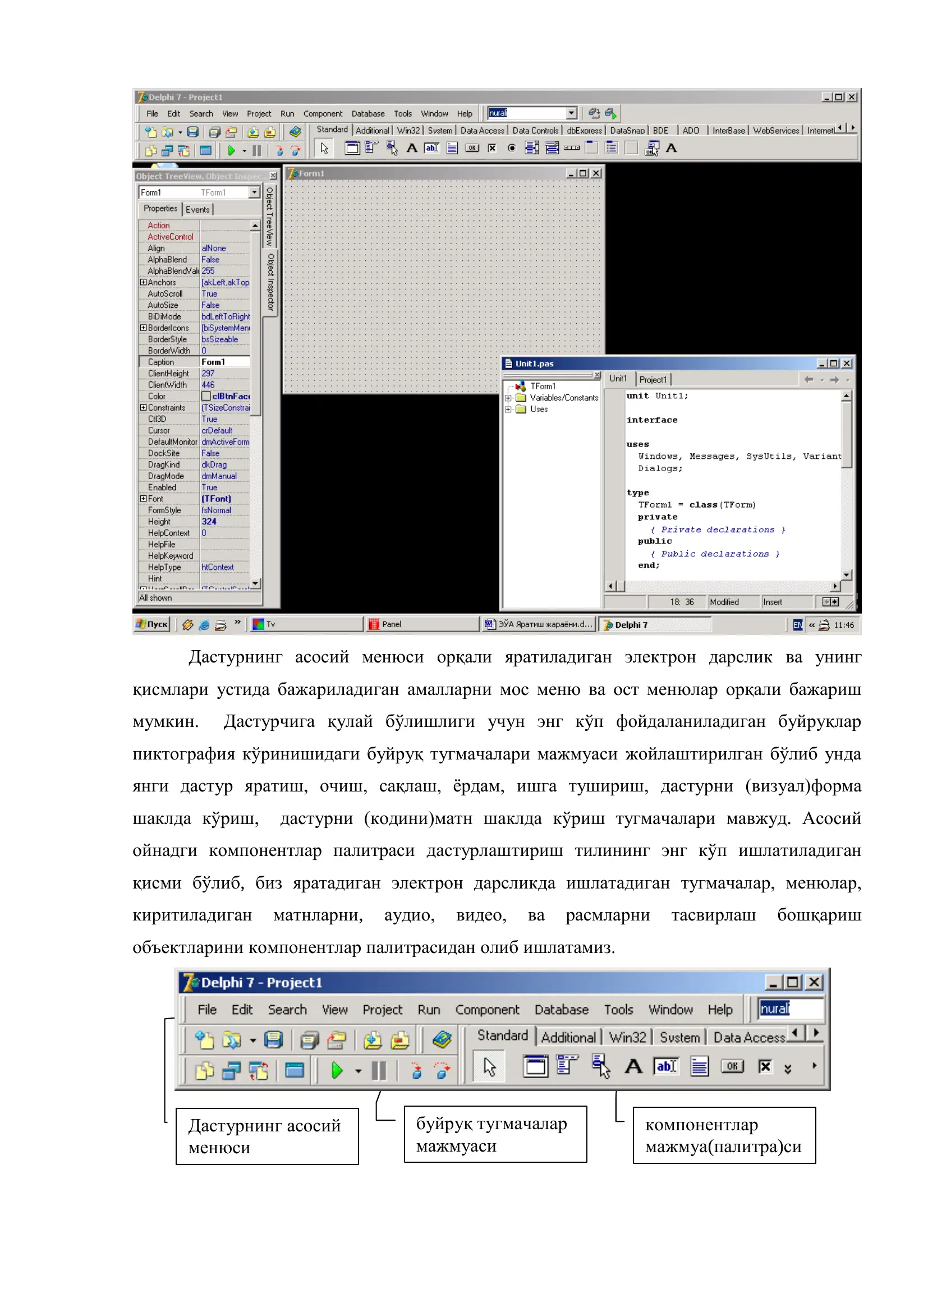Open Component menu in full IDE screenshot
The width and height of the screenshot is (928, 1312).
(323, 114)
